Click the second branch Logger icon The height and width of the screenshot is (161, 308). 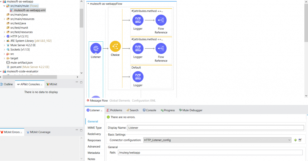(x=138, y=49)
